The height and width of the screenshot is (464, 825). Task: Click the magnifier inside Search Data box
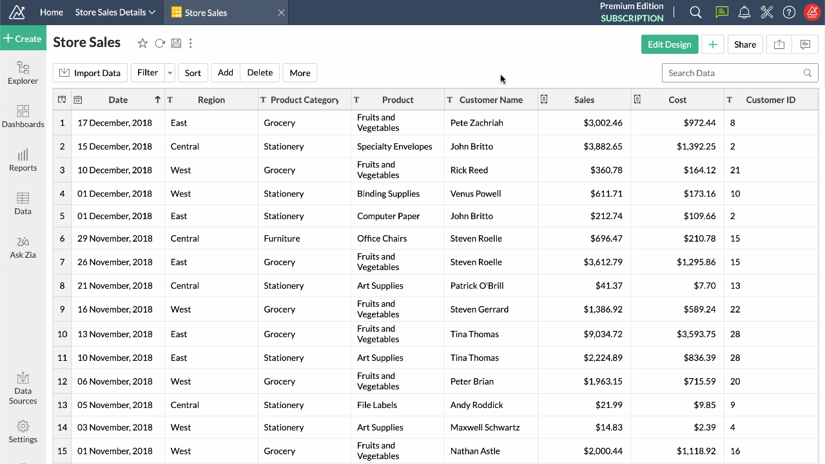coord(808,73)
